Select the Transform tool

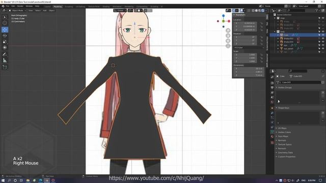coord(5,48)
